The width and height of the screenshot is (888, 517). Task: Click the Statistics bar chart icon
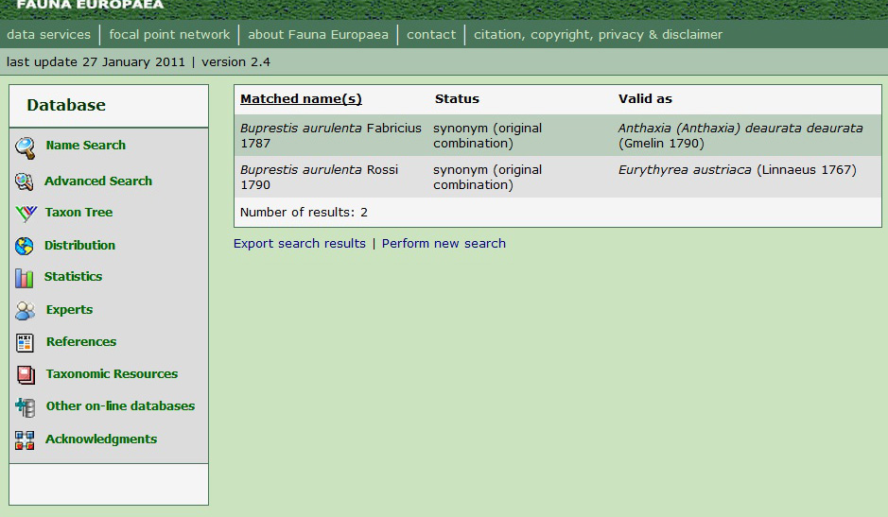coord(25,278)
